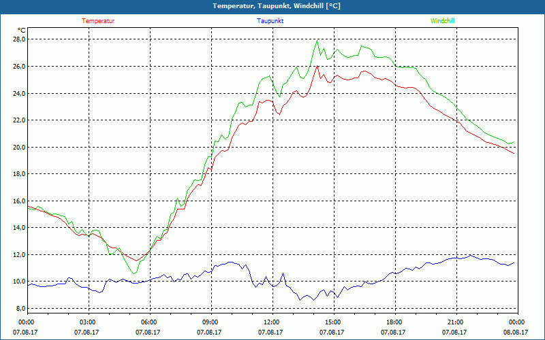Click the 26,0 y-axis label
This screenshot has width=545, height=340.
20,66
